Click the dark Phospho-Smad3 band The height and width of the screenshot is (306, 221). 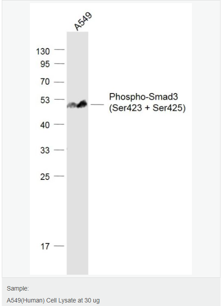coord(77,104)
